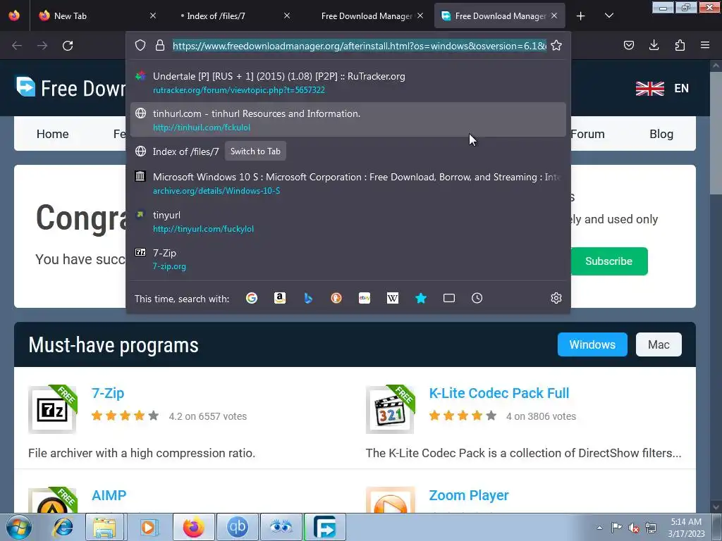The height and width of the screenshot is (541, 722).
Task: Search in Bookmarks with star icon
Action: 421,298
